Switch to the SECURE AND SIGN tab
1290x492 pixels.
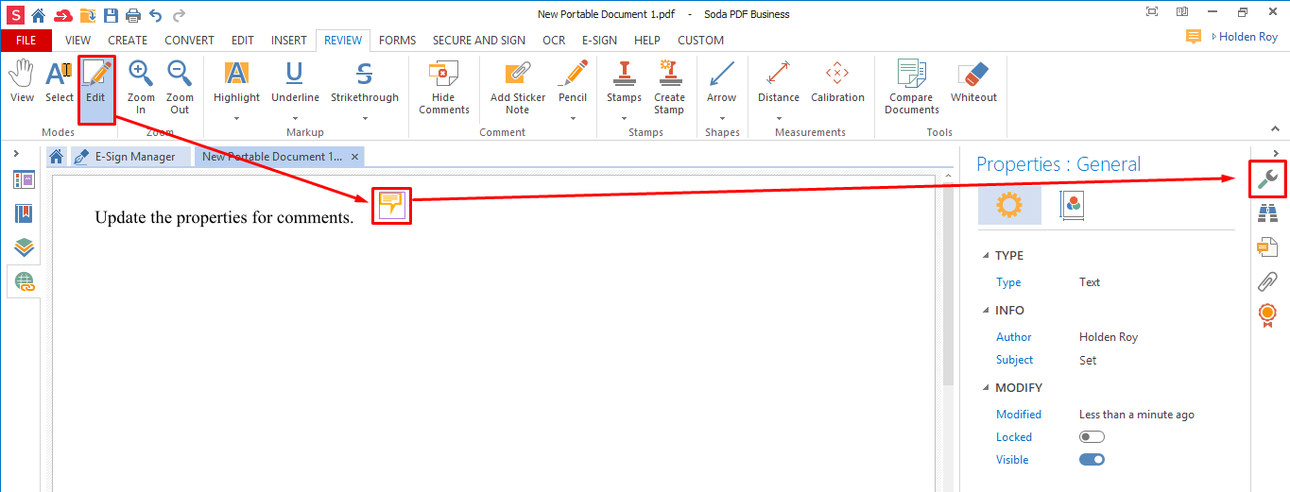pyautogui.click(x=479, y=41)
